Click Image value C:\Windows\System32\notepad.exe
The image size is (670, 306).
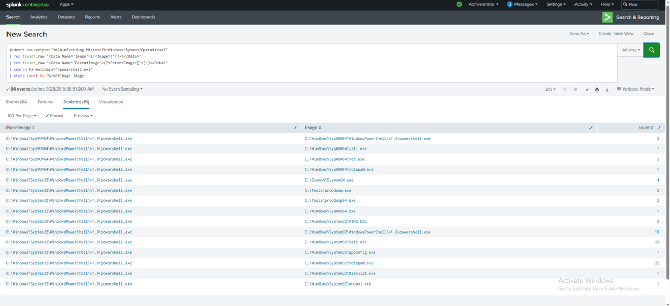[339, 263]
